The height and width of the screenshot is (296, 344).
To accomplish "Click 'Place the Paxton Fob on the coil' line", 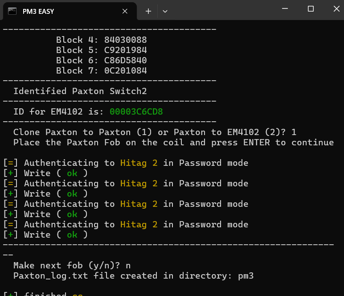I will pyautogui.click(x=173, y=142).
